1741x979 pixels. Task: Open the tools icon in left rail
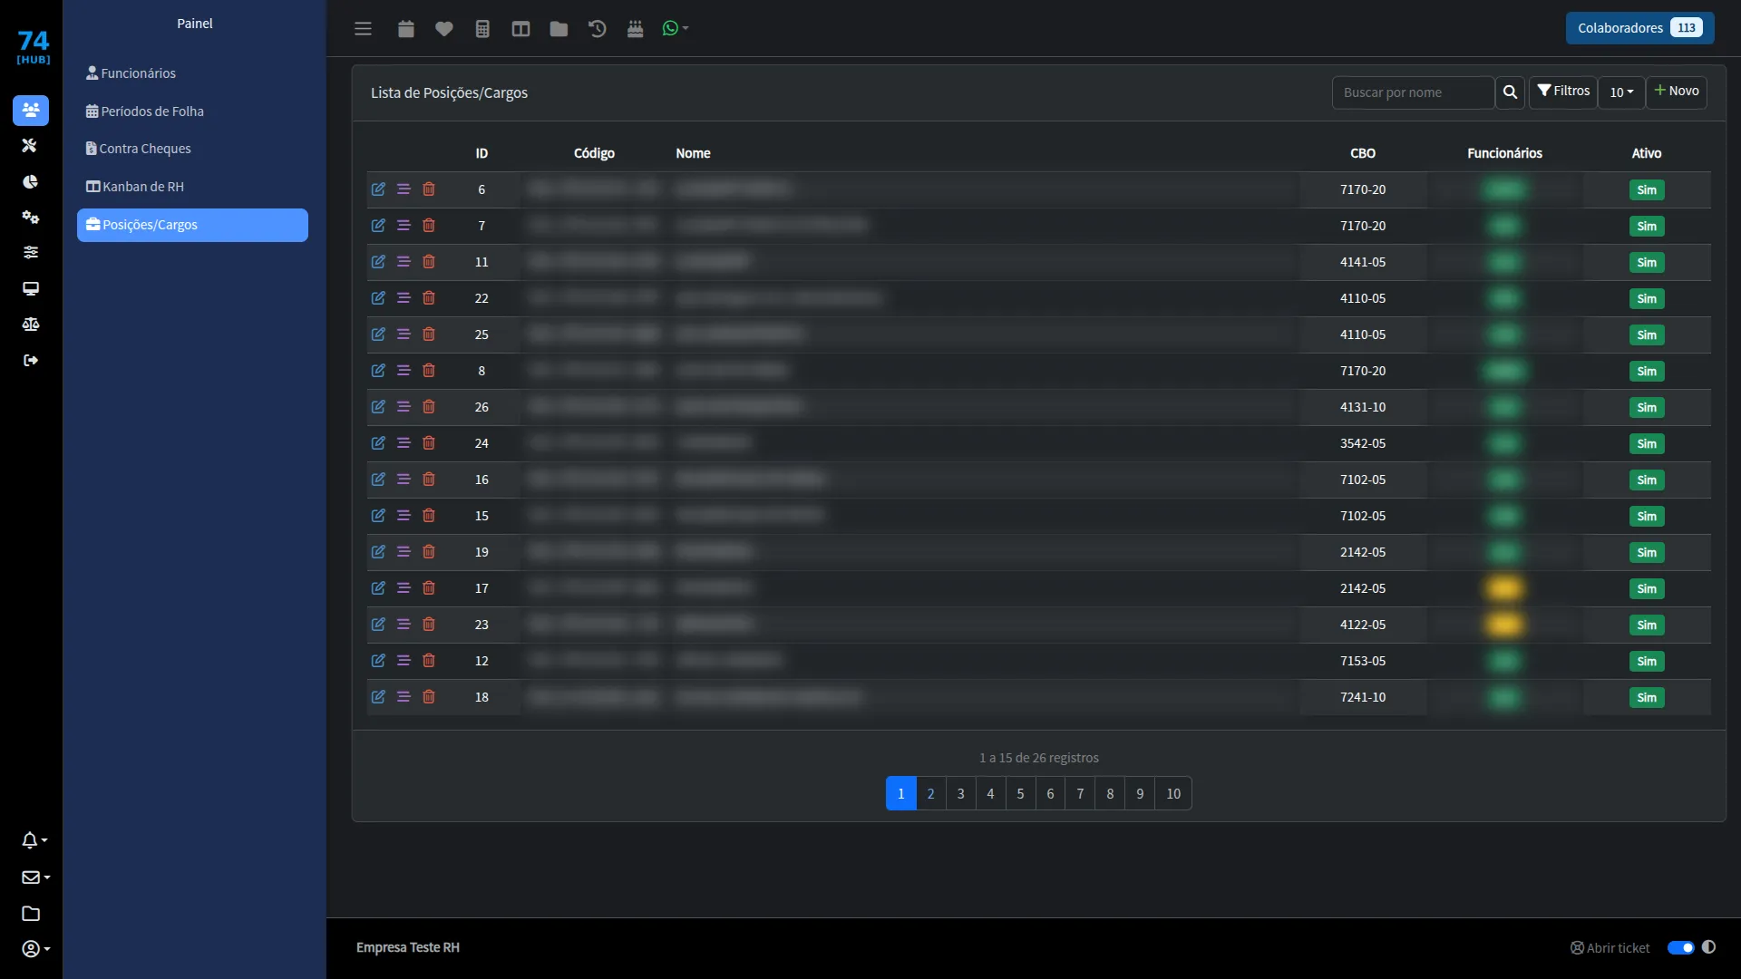30,146
